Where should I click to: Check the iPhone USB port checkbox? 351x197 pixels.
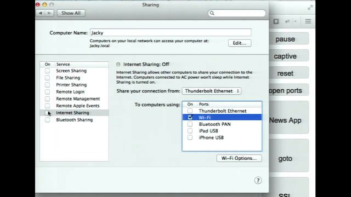[x=190, y=137]
